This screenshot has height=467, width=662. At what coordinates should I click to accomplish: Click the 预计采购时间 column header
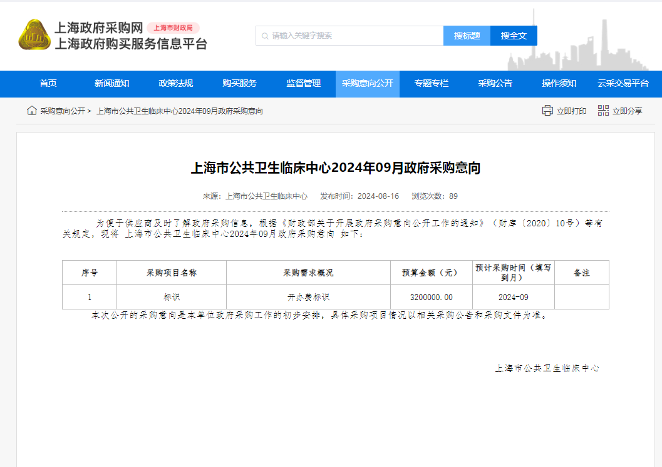point(514,273)
